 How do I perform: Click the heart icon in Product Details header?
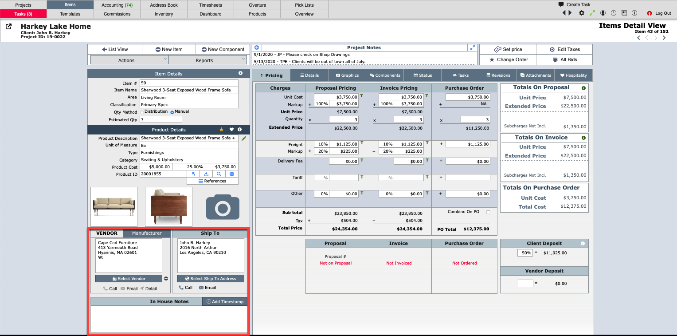[x=231, y=130]
